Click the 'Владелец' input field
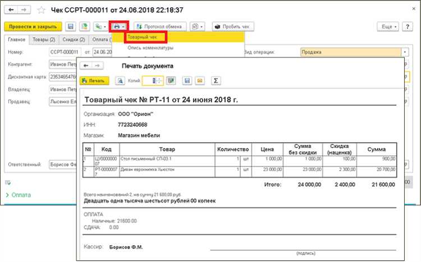 click(x=63, y=89)
